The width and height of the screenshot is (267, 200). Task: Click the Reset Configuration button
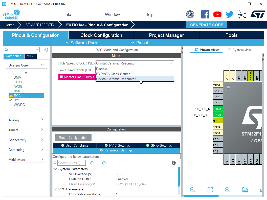pos(73,138)
